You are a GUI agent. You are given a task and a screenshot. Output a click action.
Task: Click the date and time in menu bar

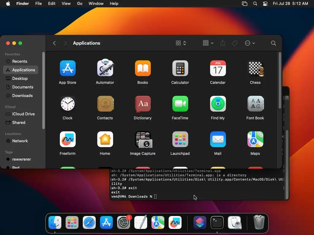pos(290,4)
